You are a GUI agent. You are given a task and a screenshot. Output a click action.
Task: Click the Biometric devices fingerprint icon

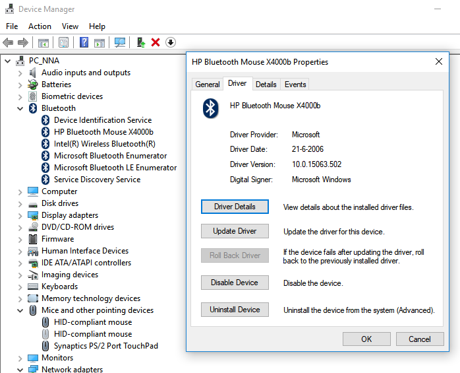32,96
